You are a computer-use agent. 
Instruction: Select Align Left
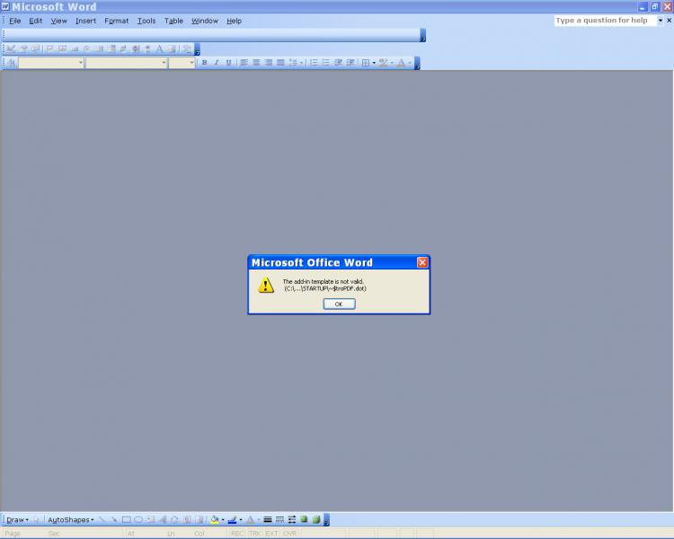(244, 63)
